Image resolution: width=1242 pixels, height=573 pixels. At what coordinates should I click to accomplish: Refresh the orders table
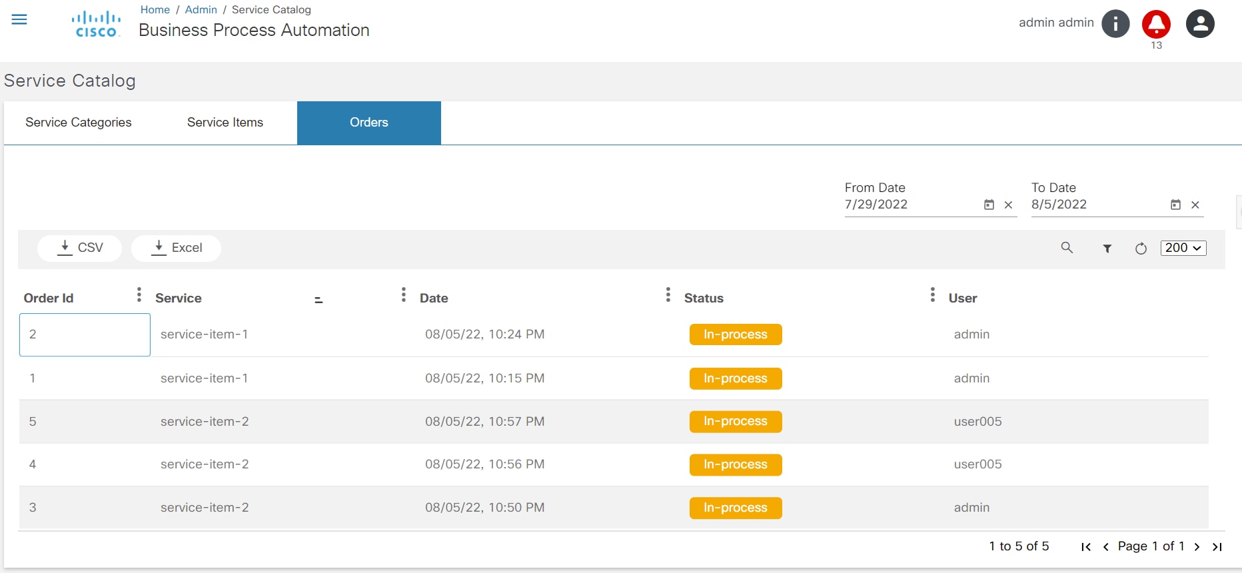(1141, 249)
